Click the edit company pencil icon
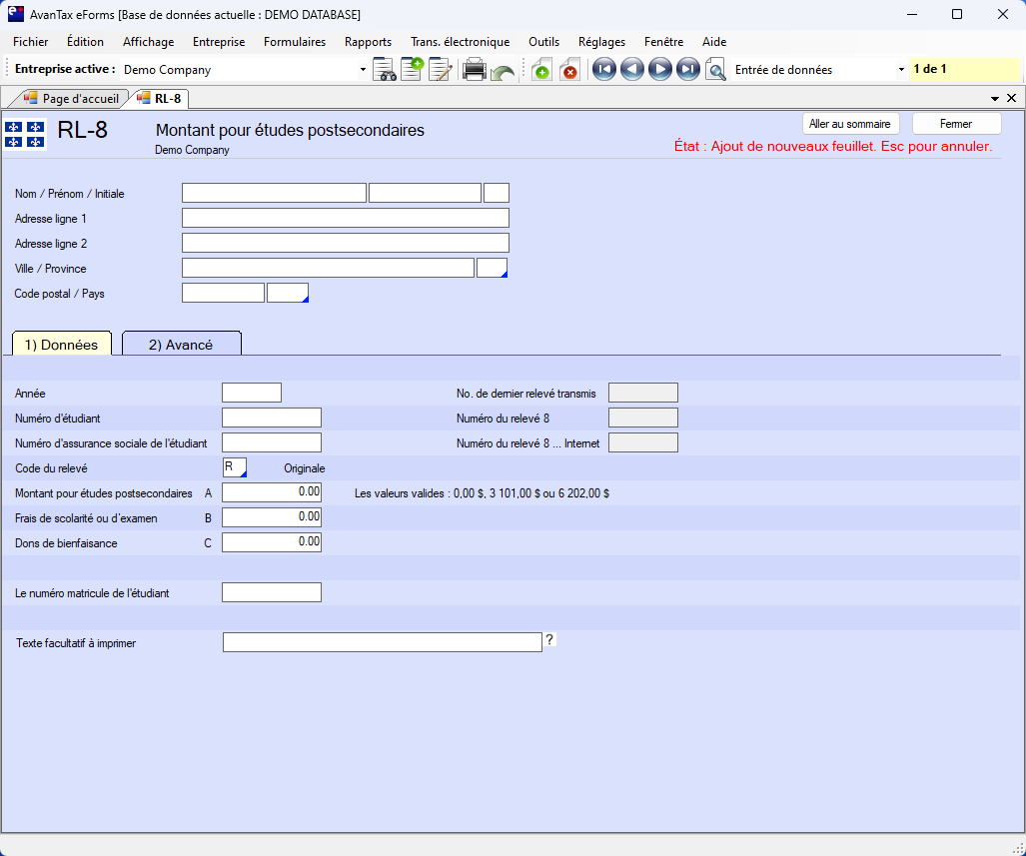 [x=440, y=70]
